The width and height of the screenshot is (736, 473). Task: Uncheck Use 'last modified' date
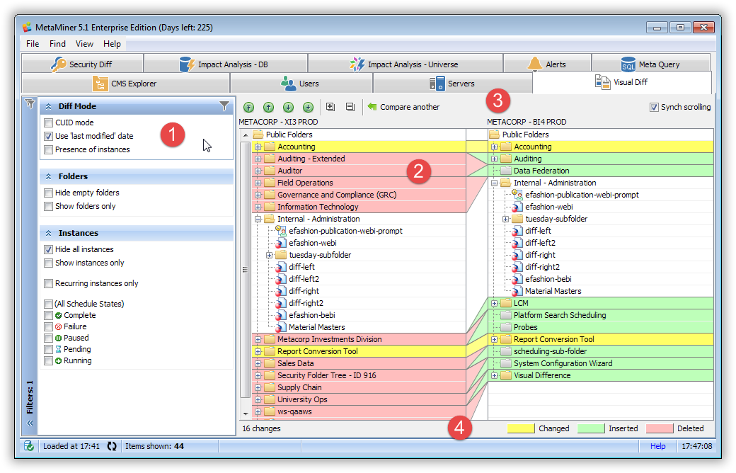point(48,136)
